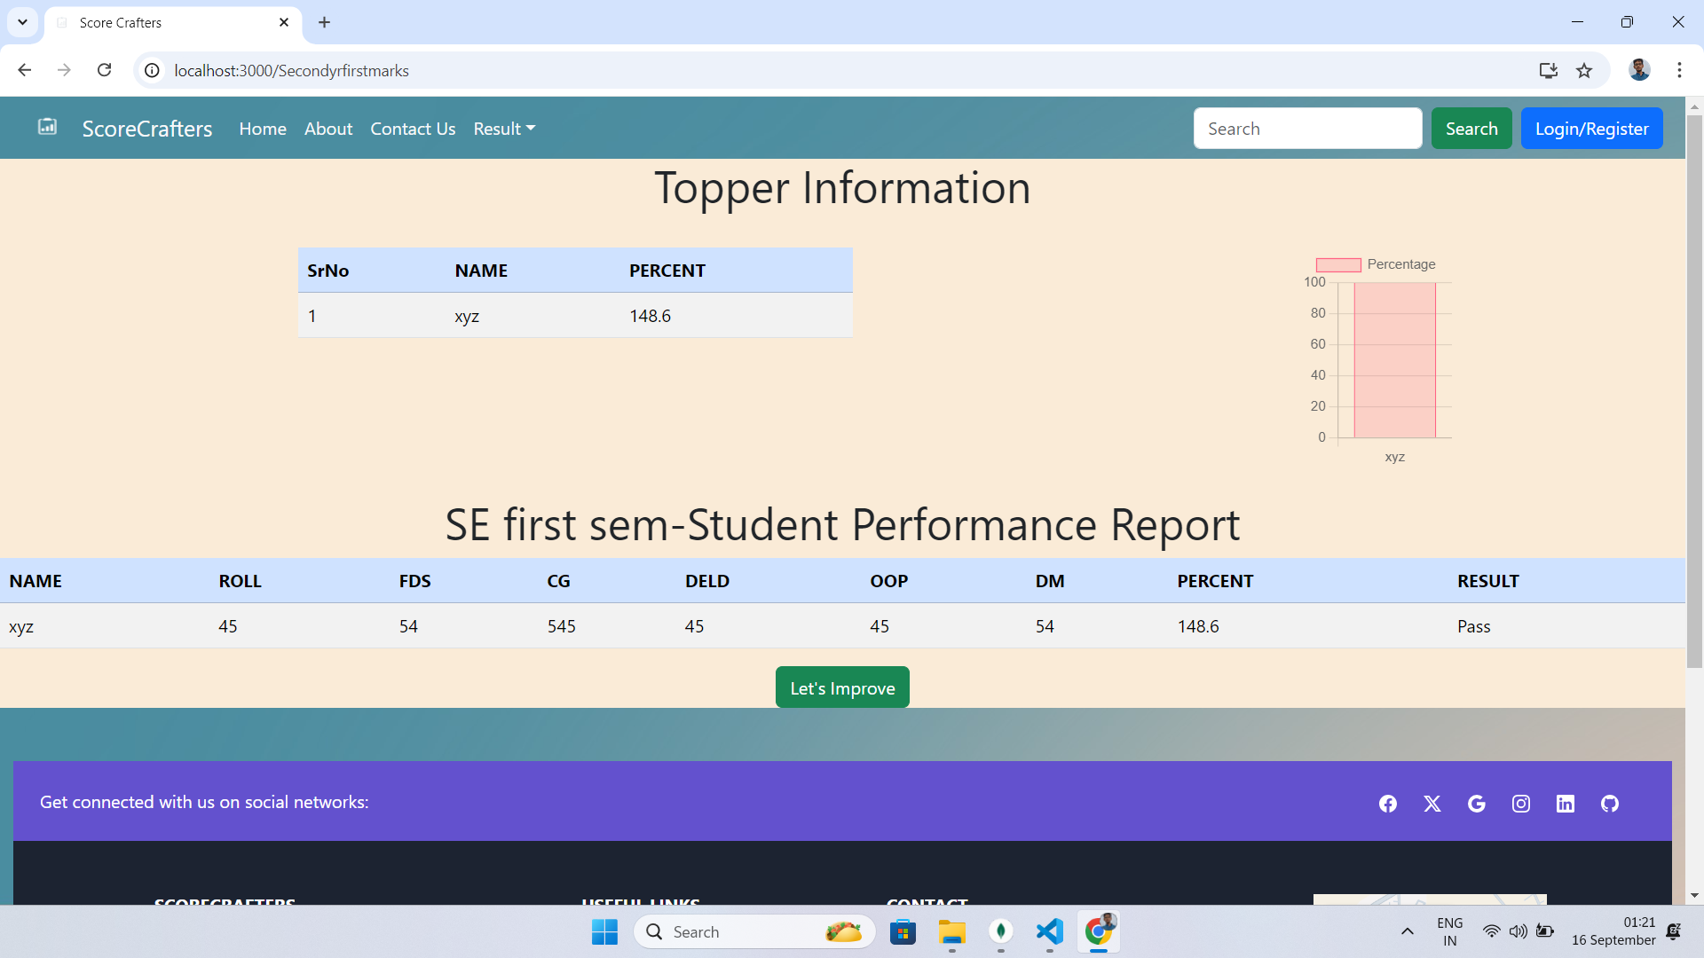Open the GitHub social icon

click(1610, 804)
